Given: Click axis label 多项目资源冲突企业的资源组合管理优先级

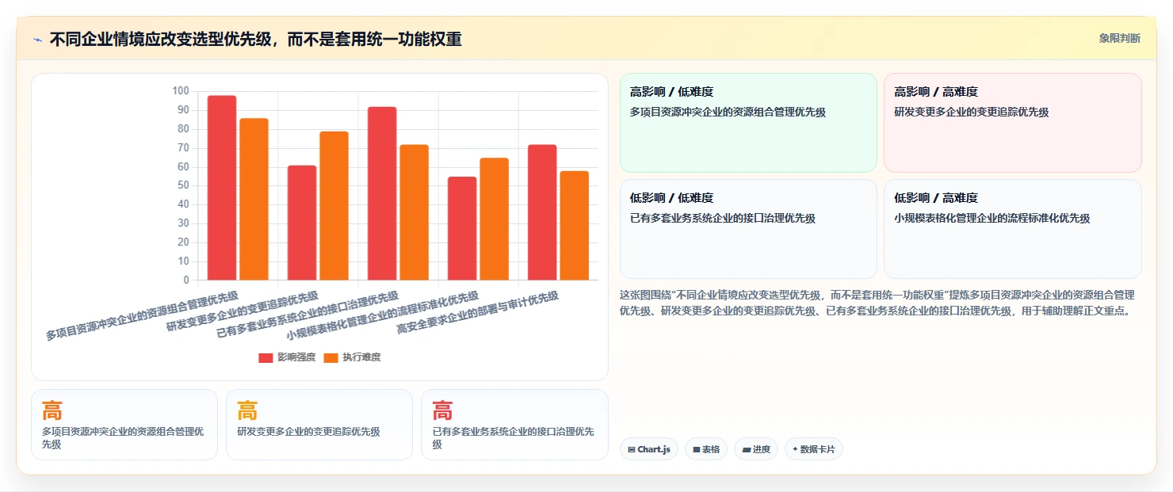Looking at the screenshot, I should 142,316.
